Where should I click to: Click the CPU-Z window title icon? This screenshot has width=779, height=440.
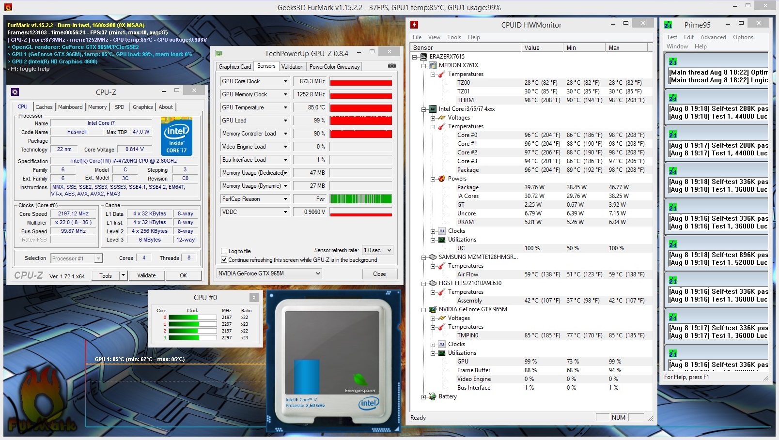click(x=15, y=92)
